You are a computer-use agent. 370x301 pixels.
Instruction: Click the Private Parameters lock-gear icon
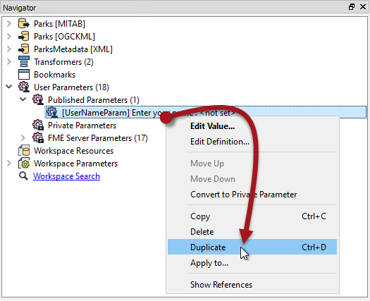38,125
